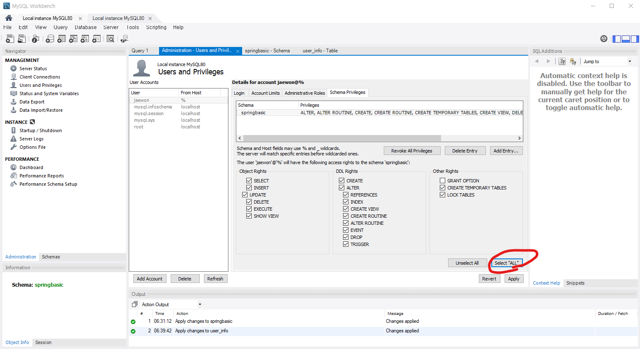The width and height of the screenshot is (640, 349).
Task: Uncheck the UPDATE object right
Action: (245, 195)
